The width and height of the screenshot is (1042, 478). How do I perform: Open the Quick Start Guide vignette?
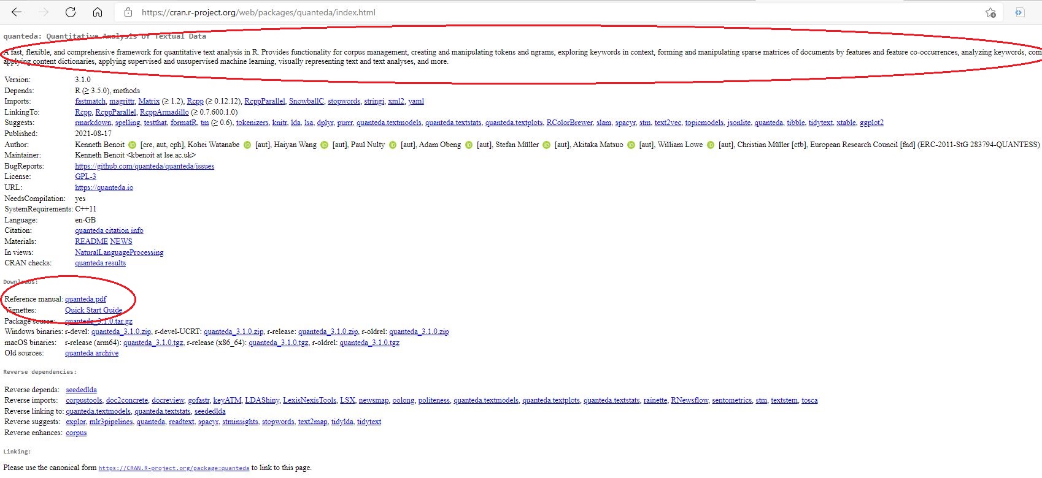[93, 310]
